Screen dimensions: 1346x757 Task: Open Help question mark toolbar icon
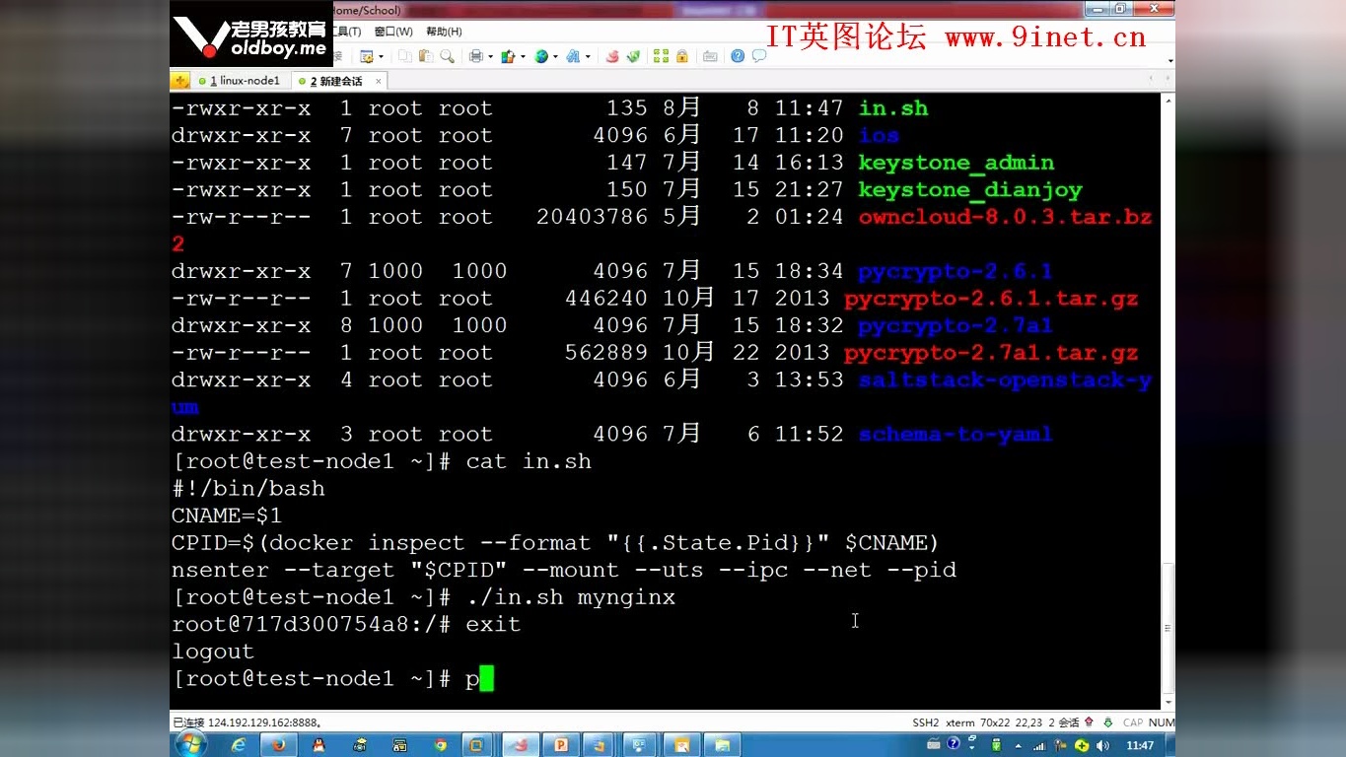coord(738,56)
